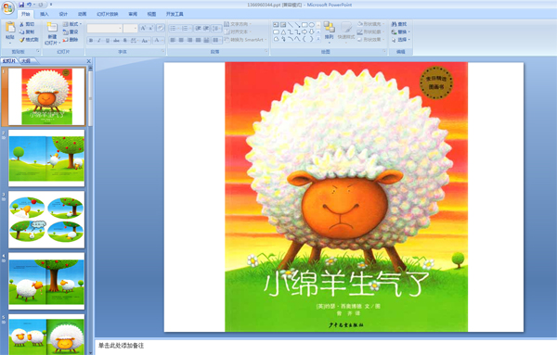Open the Home 开始 ribbon tab
This screenshot has height=355, width=557.
(x=25, y=14)
